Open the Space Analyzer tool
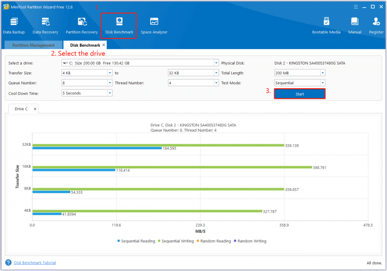 [x=154, y=26]
